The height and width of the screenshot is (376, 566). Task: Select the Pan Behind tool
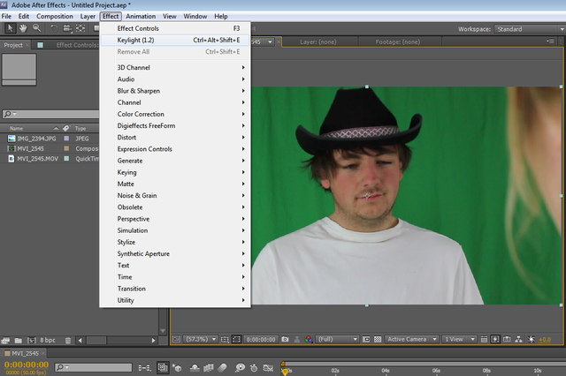80,28
